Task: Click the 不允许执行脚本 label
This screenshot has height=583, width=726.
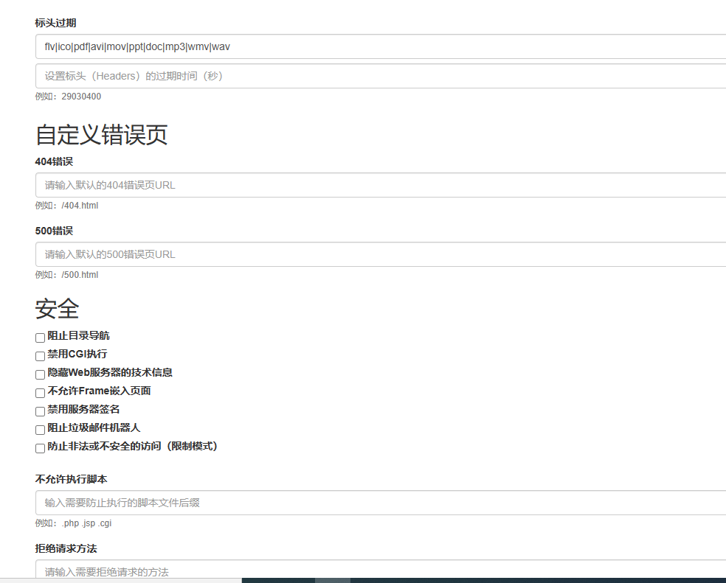Action: click(72, 479)
